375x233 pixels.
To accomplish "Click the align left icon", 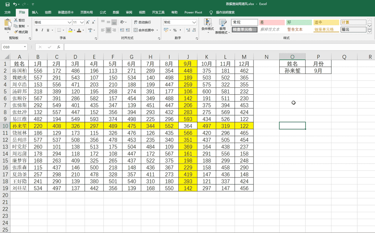I will (103, 30).
